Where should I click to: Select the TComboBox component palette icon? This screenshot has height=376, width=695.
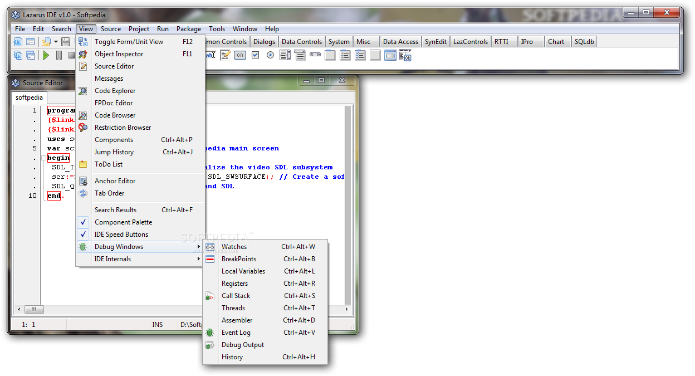[300, 55]
